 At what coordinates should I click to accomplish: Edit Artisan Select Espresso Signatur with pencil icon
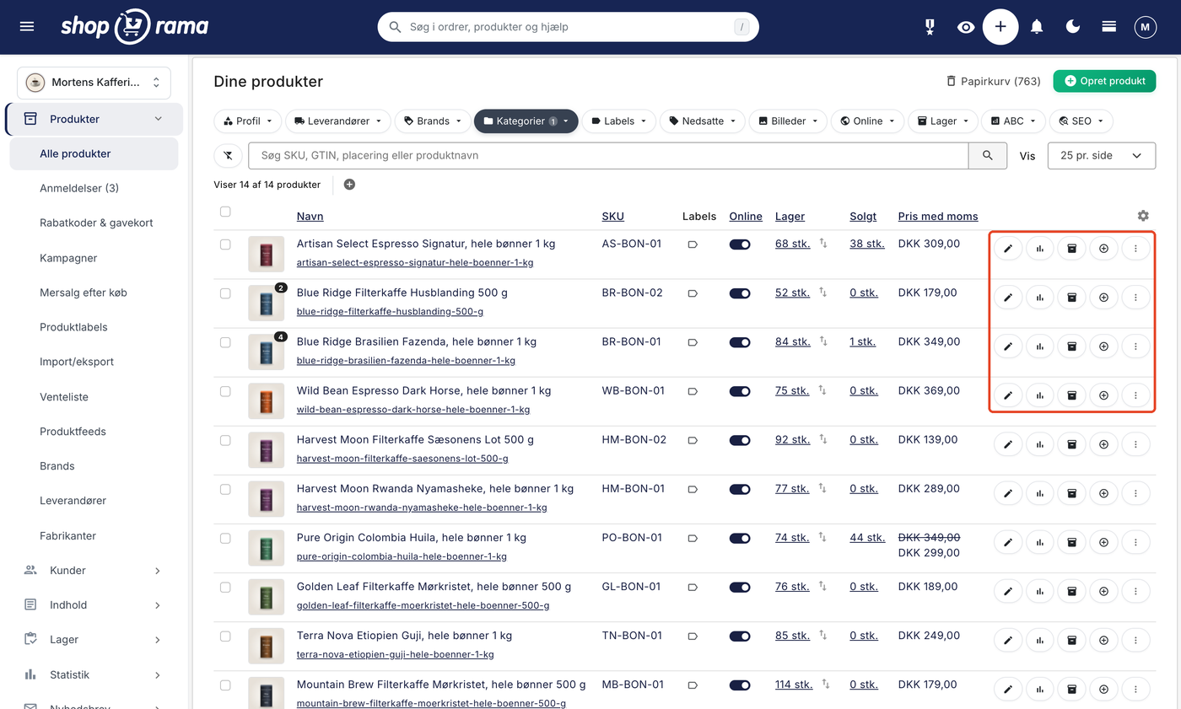pos(1008,249)
